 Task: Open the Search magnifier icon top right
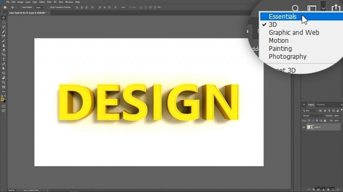295,8
